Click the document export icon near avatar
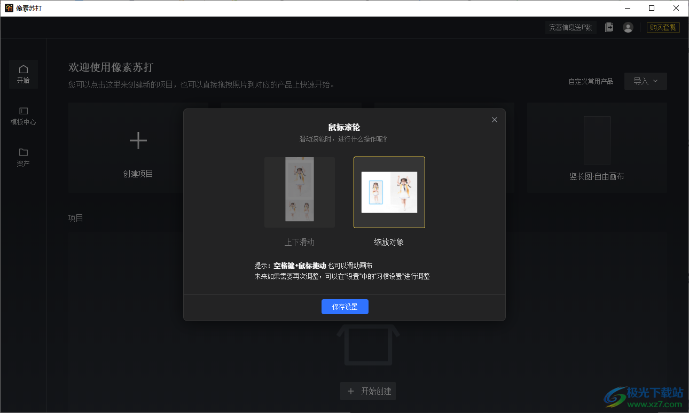 [609, 27]
